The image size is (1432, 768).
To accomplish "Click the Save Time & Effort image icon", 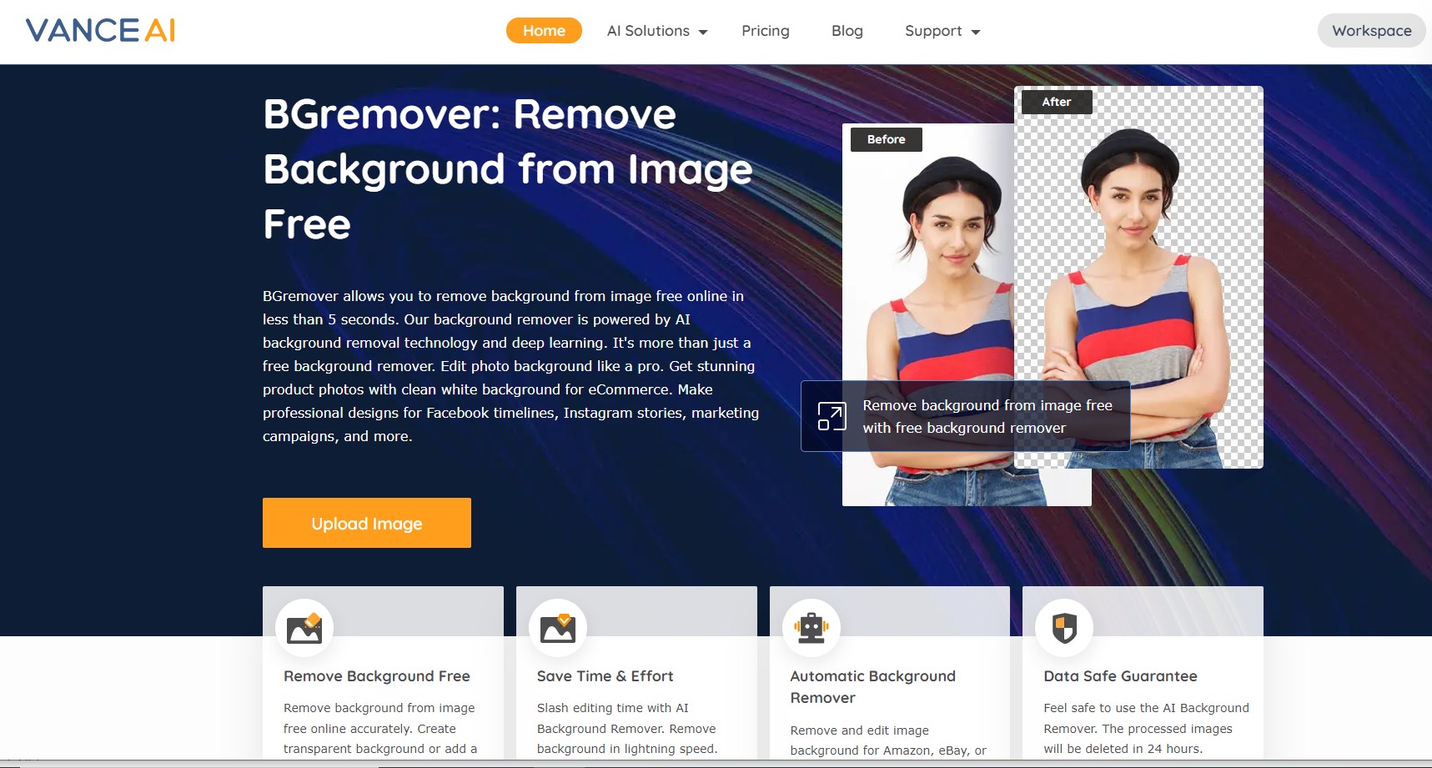I will [558, 627].
